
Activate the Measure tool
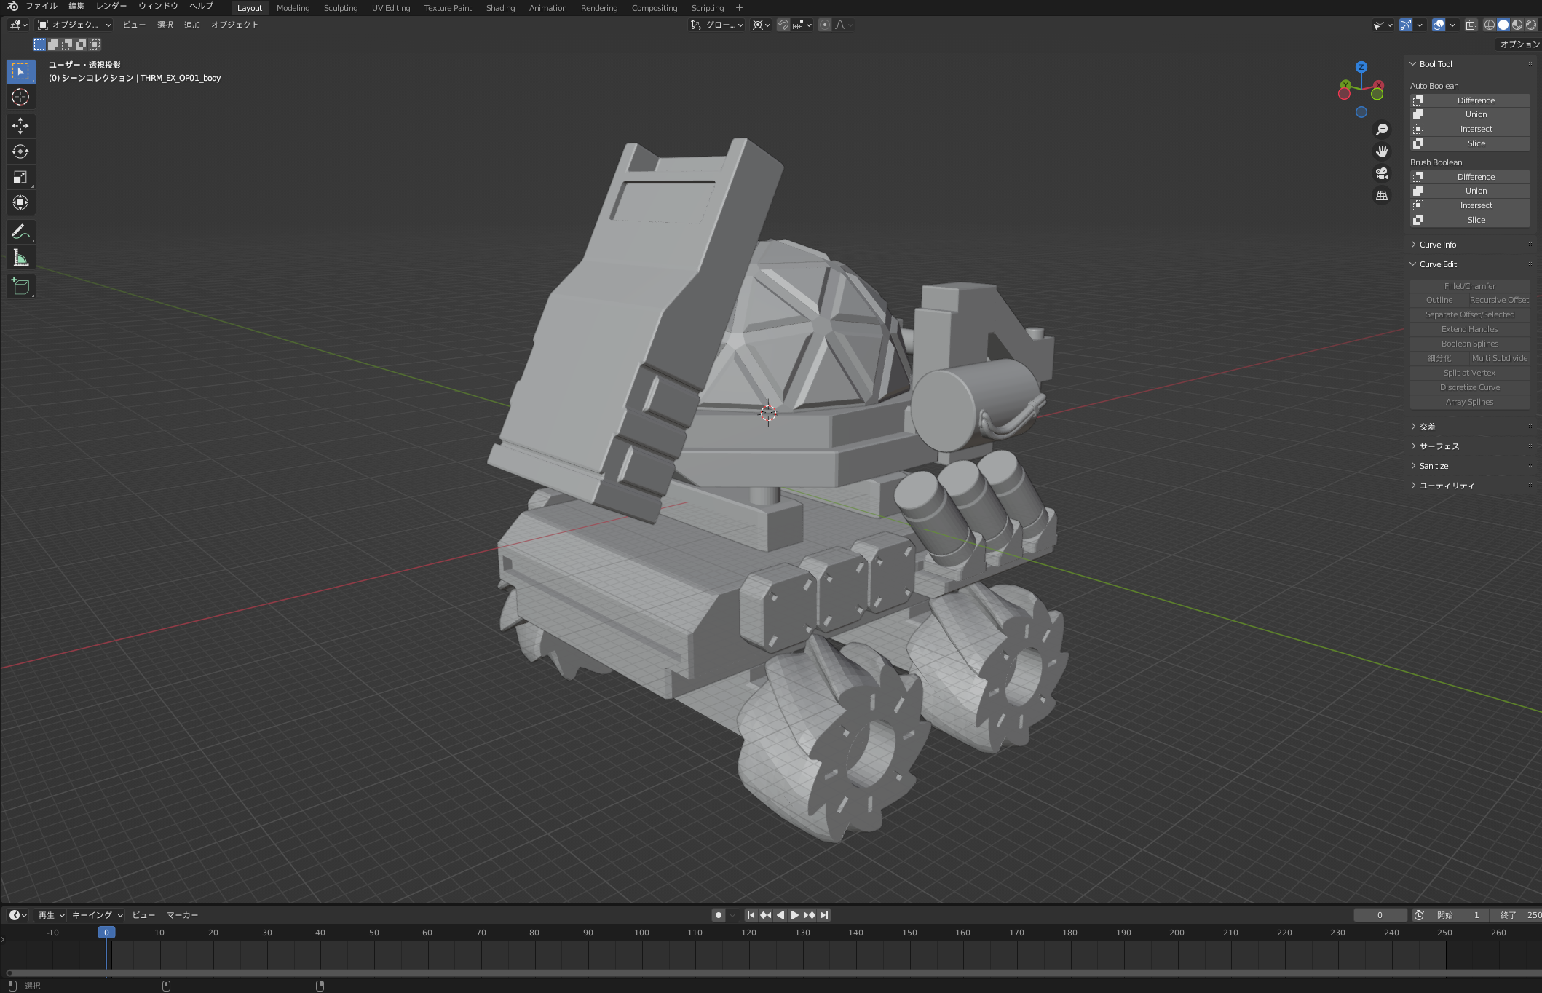(x=20, y=258)
